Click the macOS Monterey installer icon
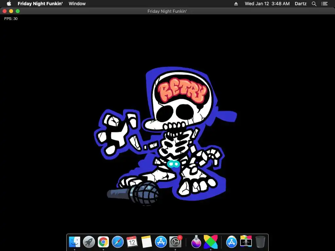Screen dimensions: 335x251 click(196, 242)
